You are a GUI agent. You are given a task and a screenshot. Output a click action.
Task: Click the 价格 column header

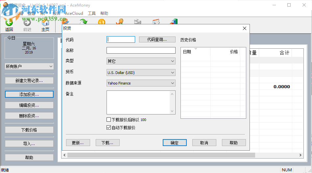225,52
